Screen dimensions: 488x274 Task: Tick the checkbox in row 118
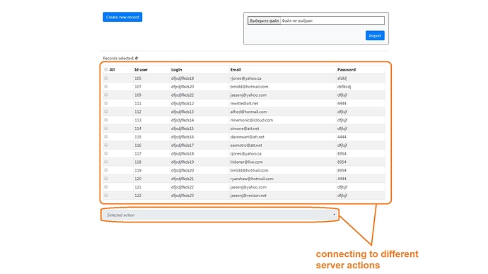coord(106,162)
